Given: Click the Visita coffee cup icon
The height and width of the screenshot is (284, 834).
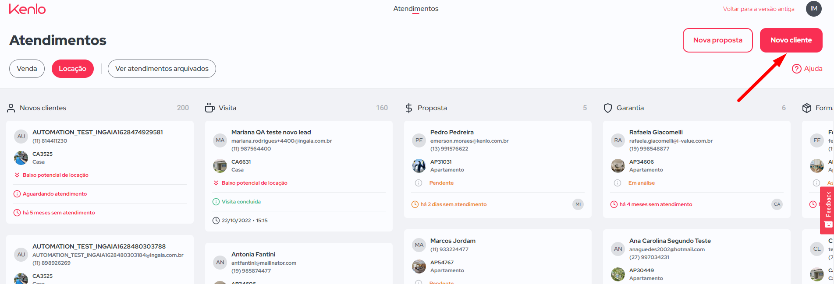Looking at the screenshot, I should 210,108.
